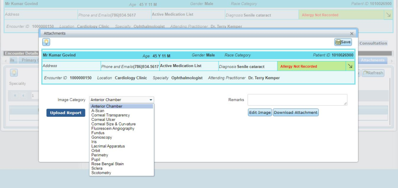Click the Upload Report button
The width and height of the screenshot is (398, 188).
(66, 113)
